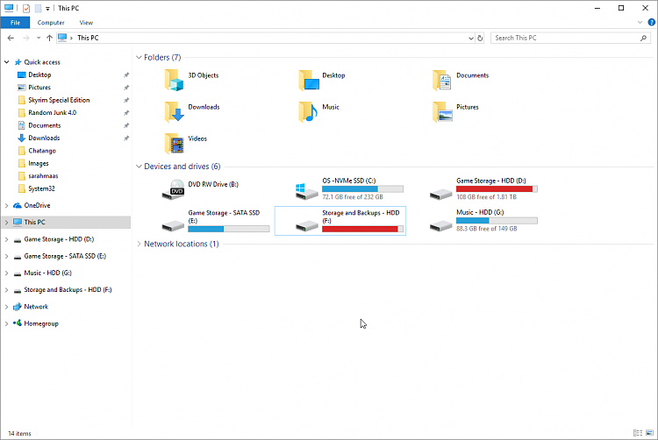Switch to Details view icon in status bar
This screenshot has height=440, width=658.
[638, 433]
